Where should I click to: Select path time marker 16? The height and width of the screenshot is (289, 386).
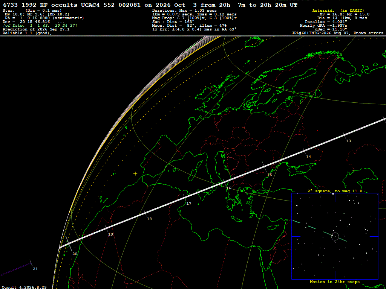(229, 188)
